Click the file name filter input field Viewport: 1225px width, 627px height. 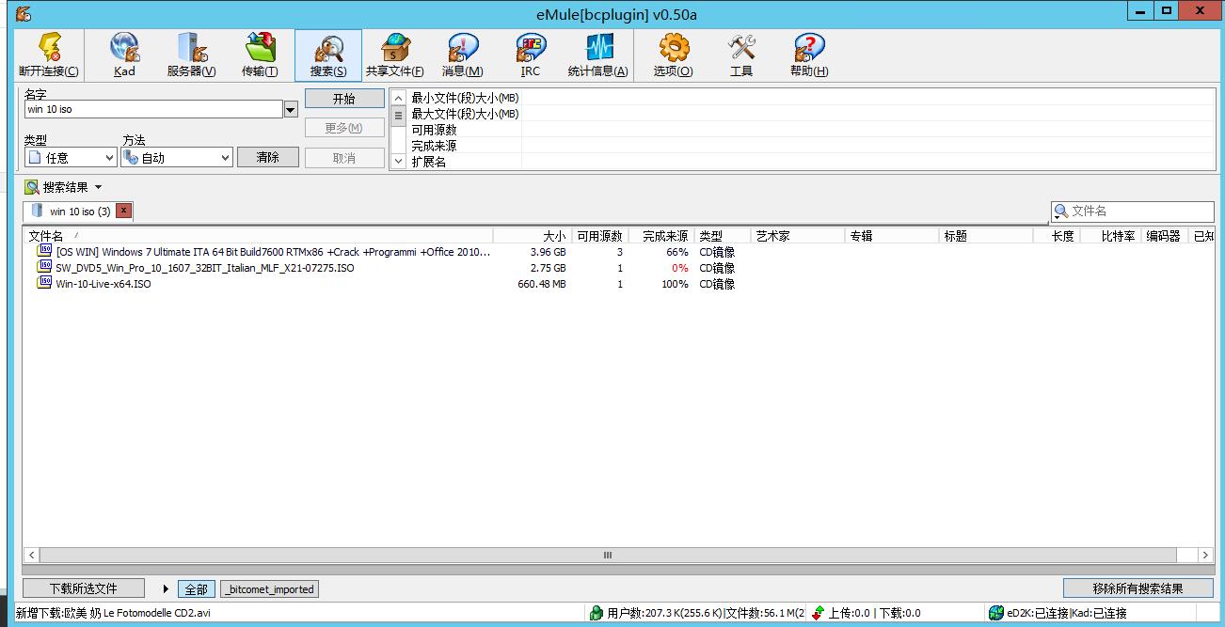click(1138, 212)
